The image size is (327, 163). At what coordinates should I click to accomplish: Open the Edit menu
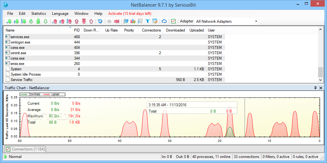[22, 14]
